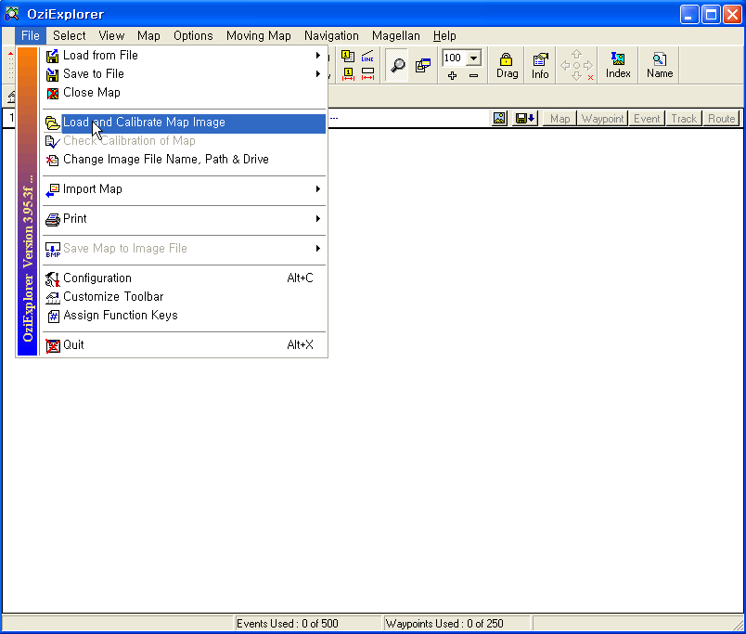Image resolution: width=746 pixels, height=634 pixels.
Task: Zoom in with the plus button
Action: point(452,75)
